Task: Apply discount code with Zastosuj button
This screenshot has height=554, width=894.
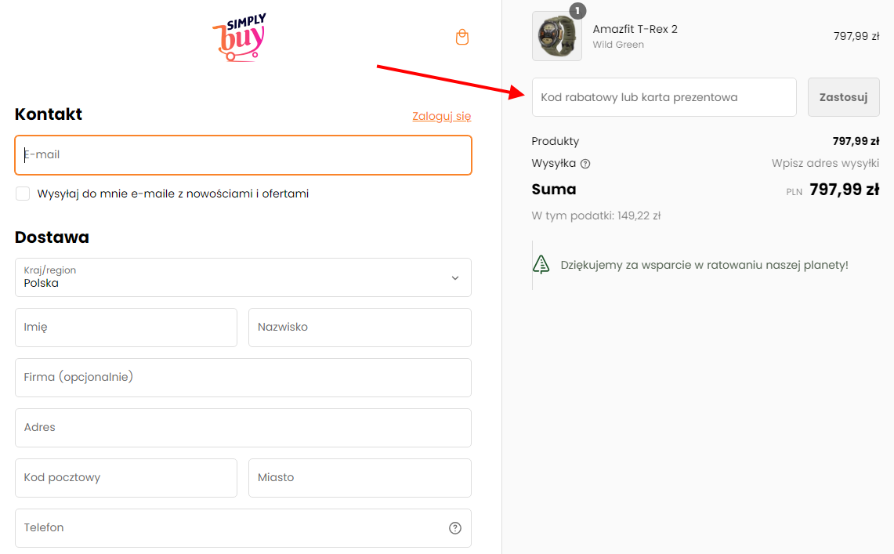Action: pyautogui.click(x=843, y=97)
